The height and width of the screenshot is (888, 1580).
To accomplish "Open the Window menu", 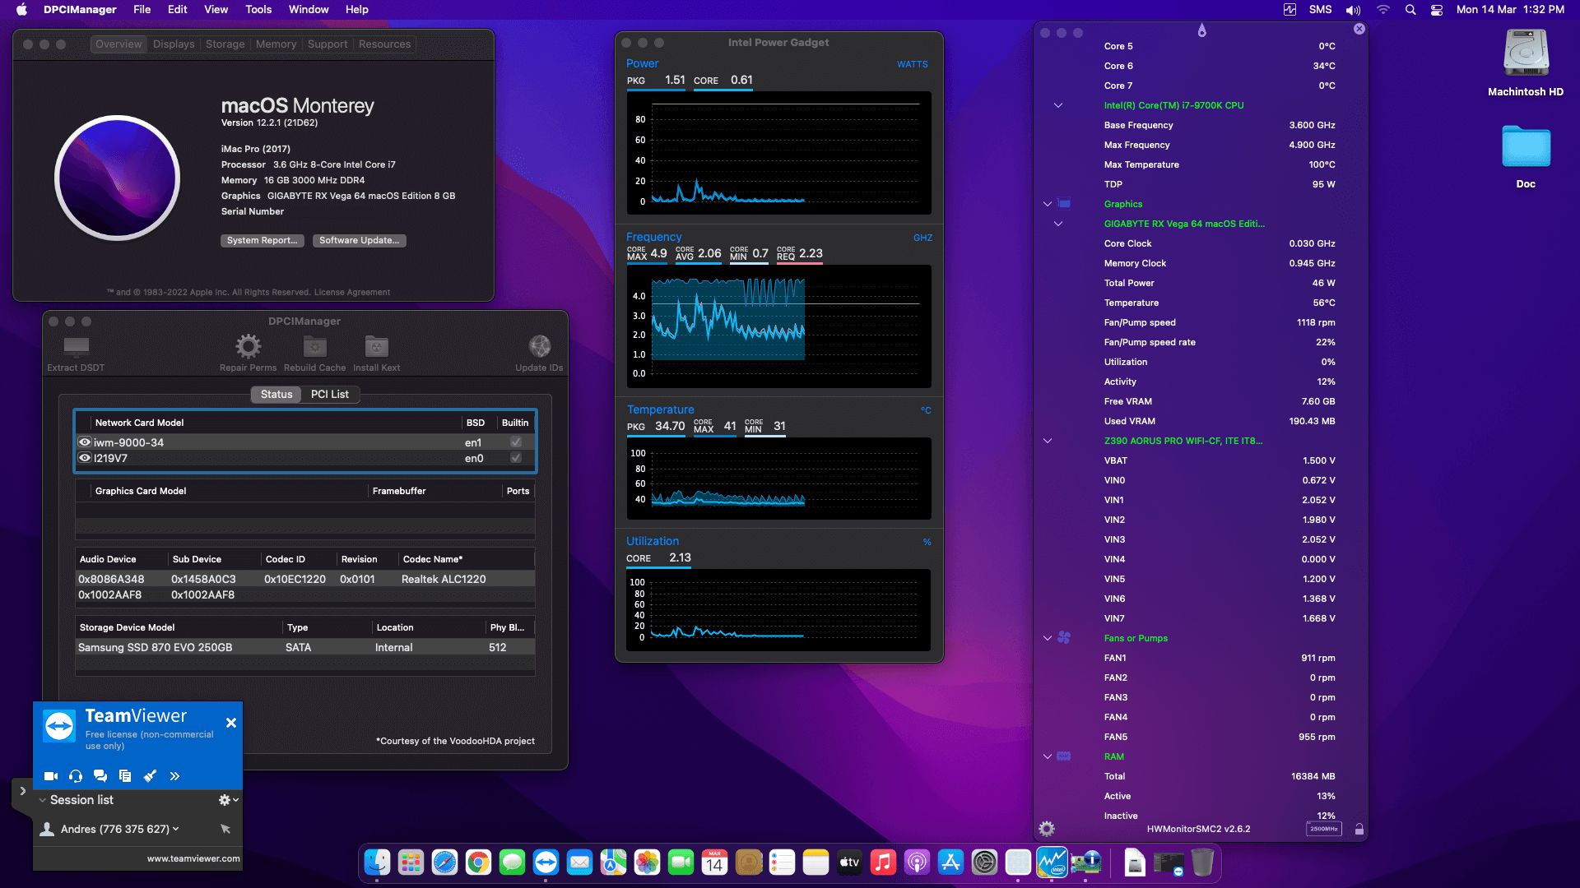I will point(309,10).
